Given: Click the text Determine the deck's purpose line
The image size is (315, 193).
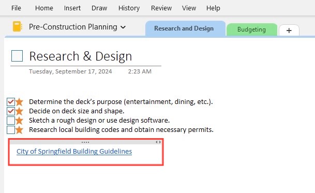Looking at the screenshot, I should point(121,102).
